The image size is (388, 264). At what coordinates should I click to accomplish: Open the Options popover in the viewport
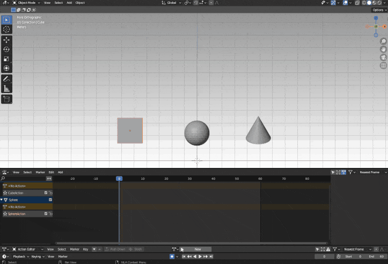pos(378,10)
